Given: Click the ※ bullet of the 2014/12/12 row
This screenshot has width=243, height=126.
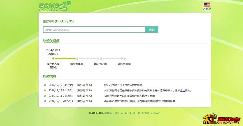Looking at the screenshot, I should click(45, 85).
